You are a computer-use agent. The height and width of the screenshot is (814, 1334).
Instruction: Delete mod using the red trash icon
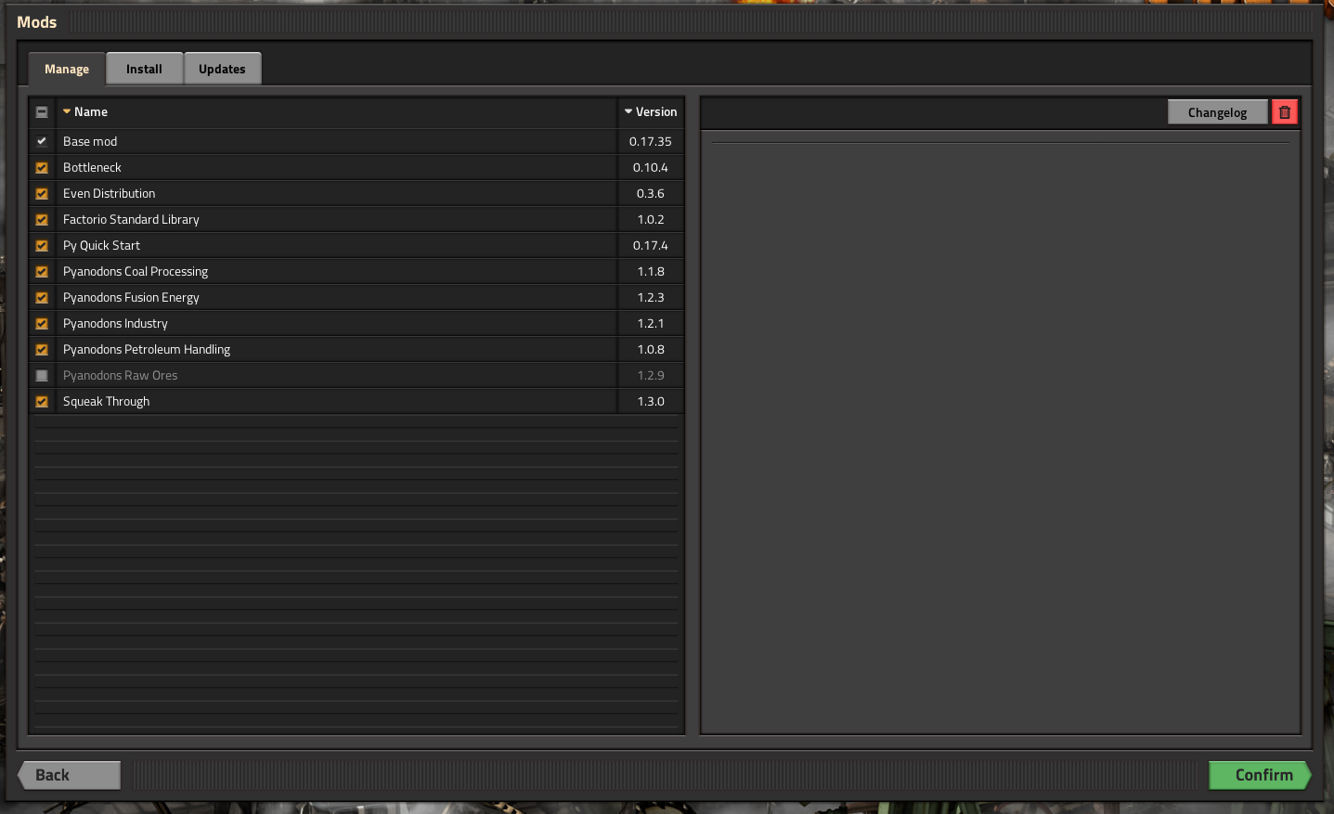pos(1285,112)
